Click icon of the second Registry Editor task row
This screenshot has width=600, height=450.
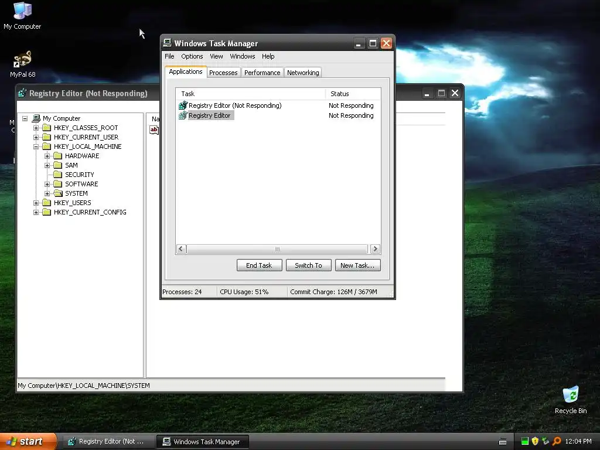tap(183, 115)
